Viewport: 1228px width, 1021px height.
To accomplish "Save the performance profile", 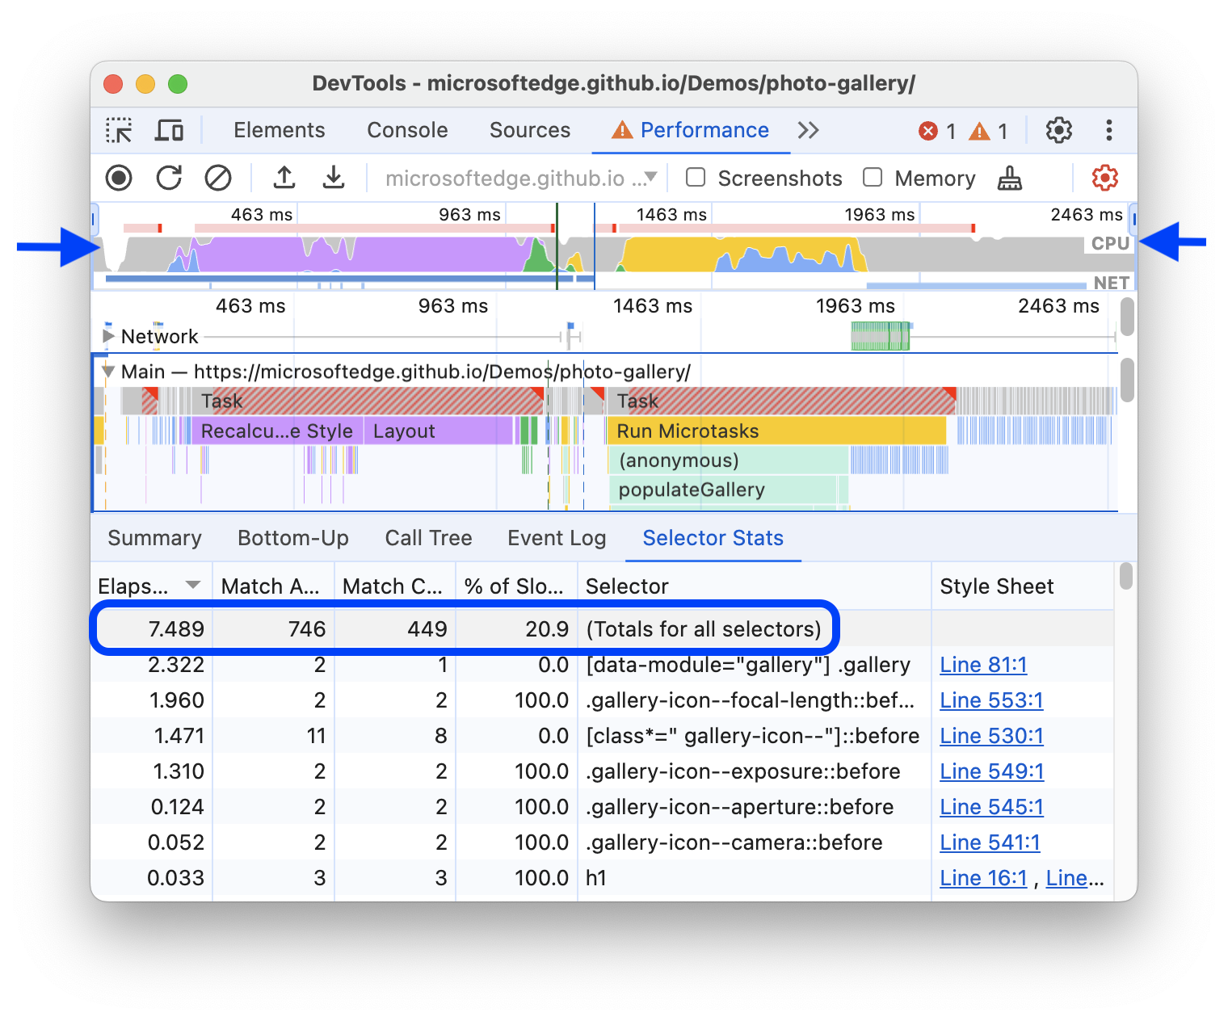I will pyautogui.click(x=334, y=178).
